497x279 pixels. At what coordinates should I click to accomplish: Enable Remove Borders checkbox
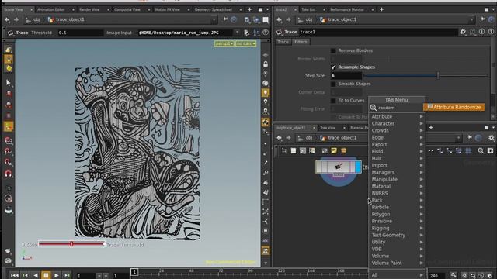click(x=333, y=50)
